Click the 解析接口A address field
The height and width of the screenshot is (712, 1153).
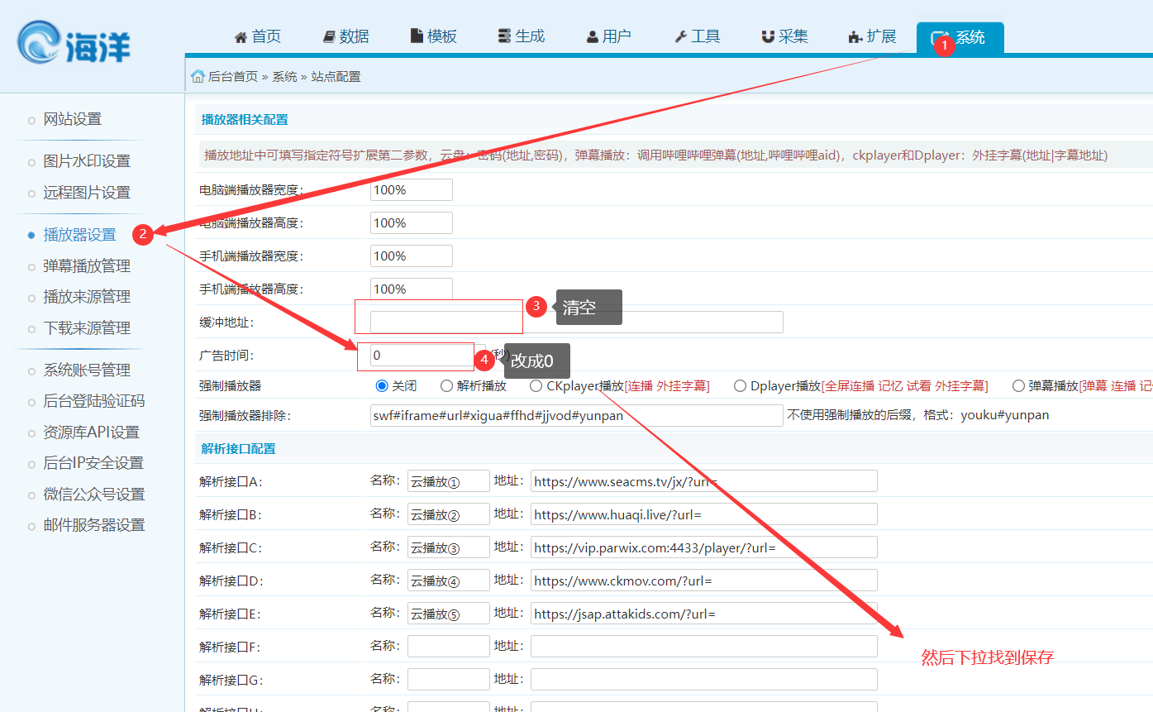pyautogui.click(x=703, y=481)
